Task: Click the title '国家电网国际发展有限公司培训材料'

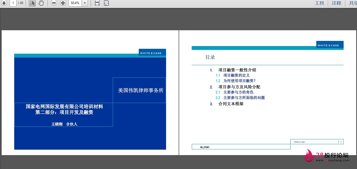Action: click(64, 107)
